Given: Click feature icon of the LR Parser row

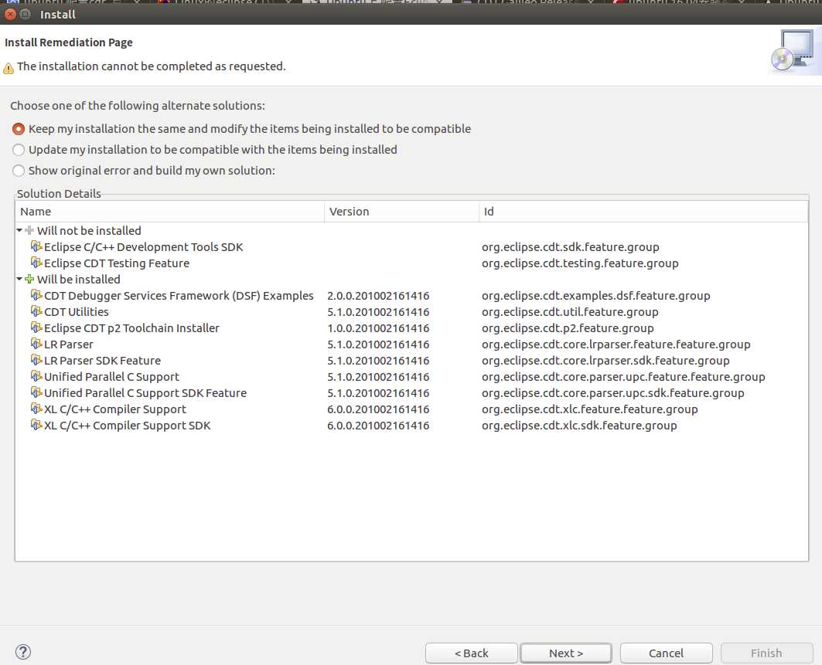Looking at the screenshot, I should coord(36,344).
